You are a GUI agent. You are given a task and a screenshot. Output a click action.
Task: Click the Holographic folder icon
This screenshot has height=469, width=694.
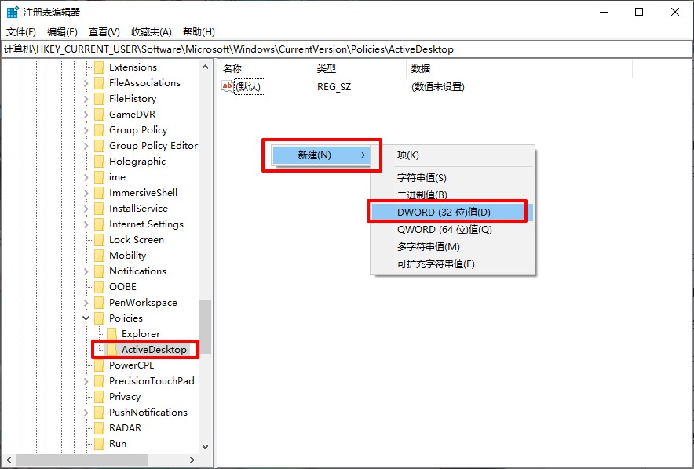[99, 162]
